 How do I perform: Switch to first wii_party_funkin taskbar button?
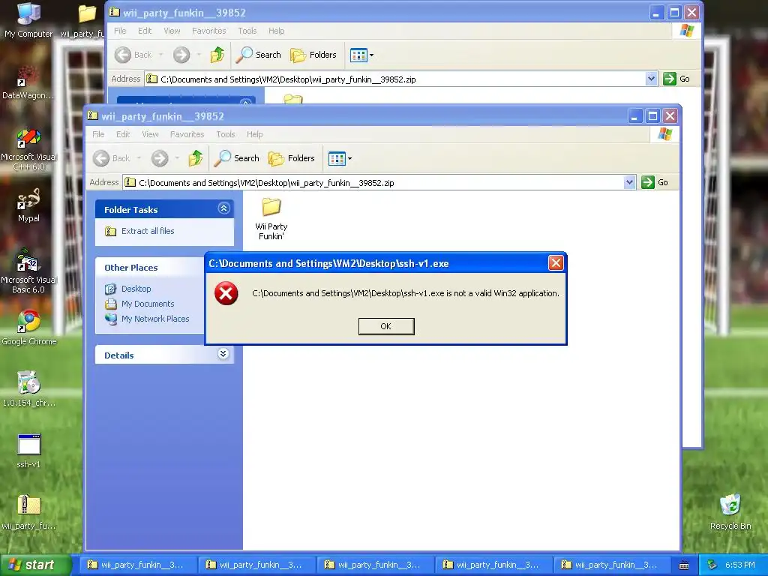(x=139, y=565)
